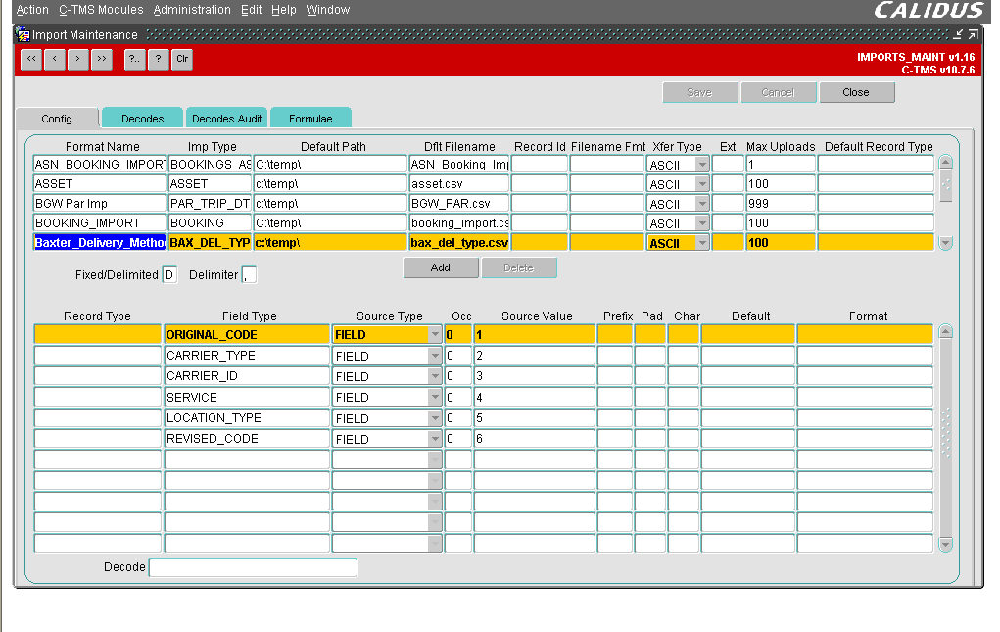Open Xfer Type dropdown for ASSET row
This screenshot has width=1000, height=632.
click(x=702, y=184)
